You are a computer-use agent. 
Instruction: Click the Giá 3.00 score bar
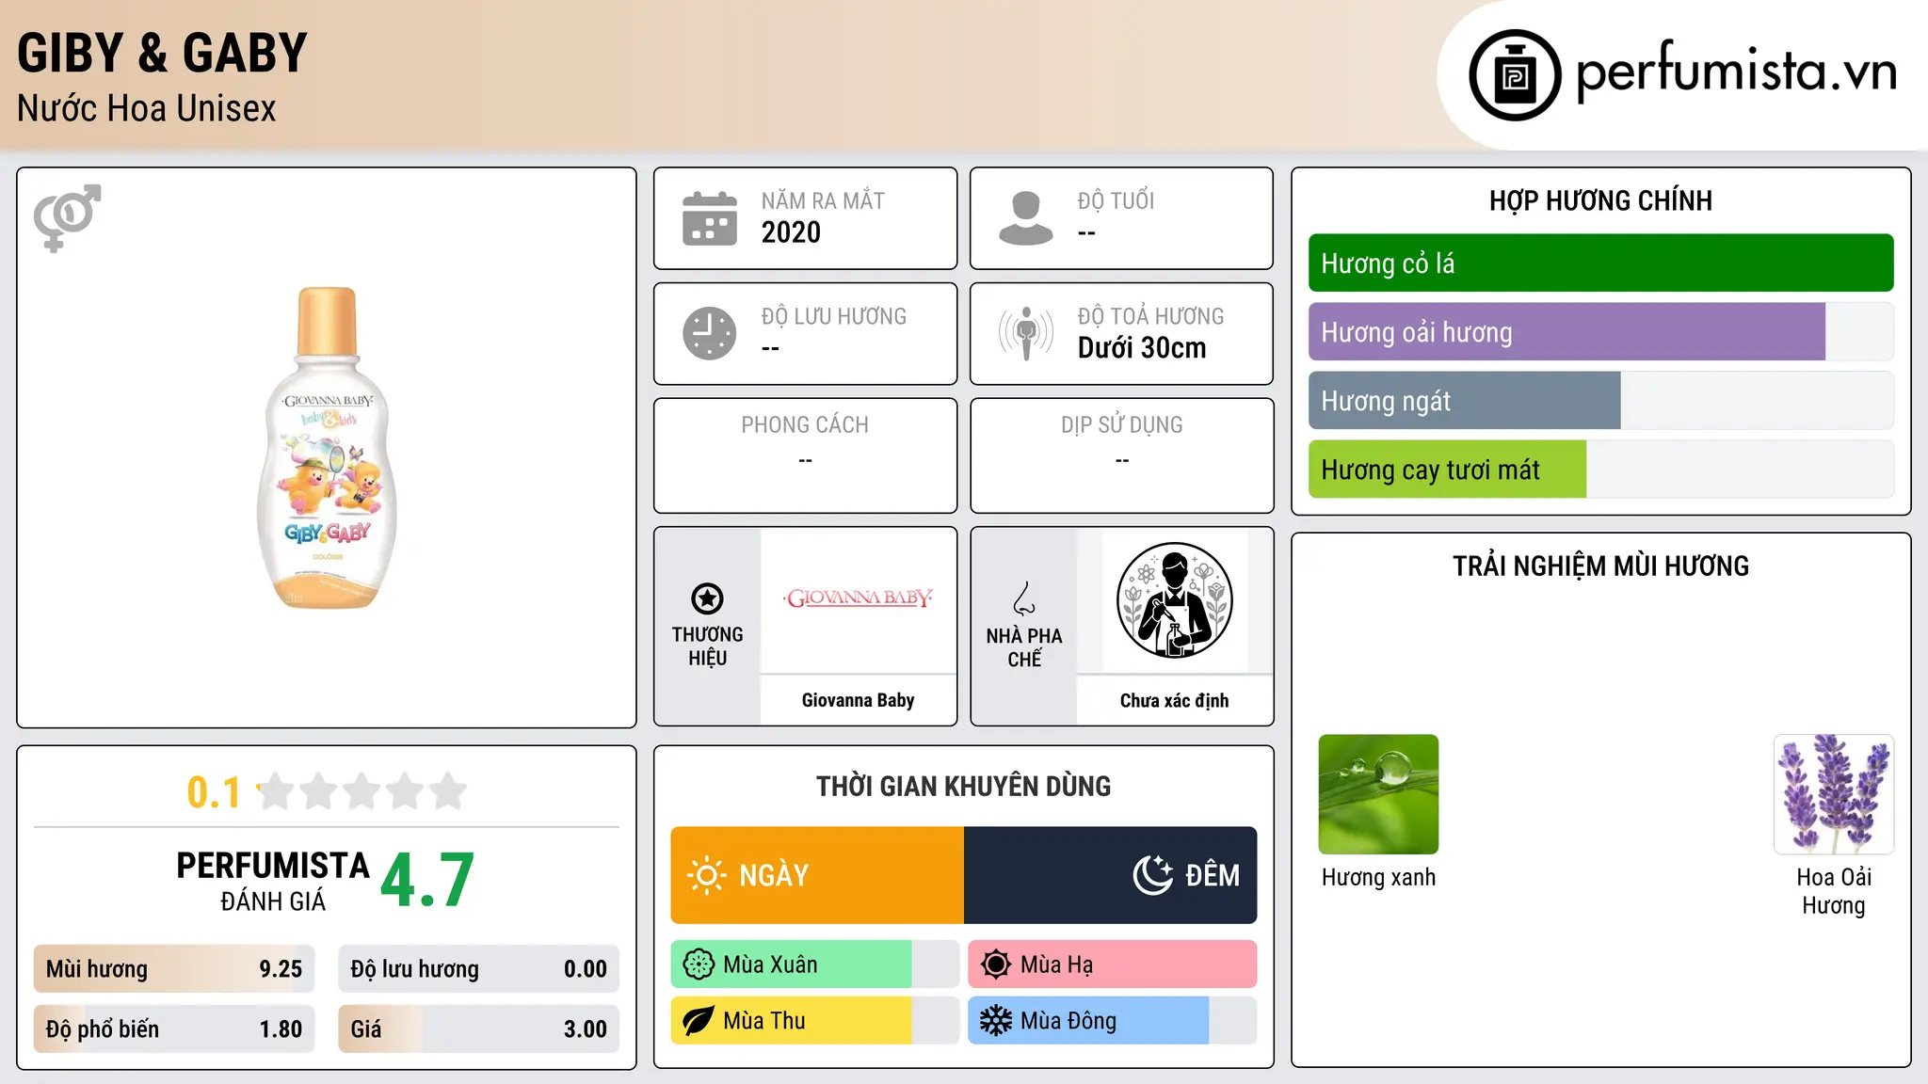tap(479, 1029)
